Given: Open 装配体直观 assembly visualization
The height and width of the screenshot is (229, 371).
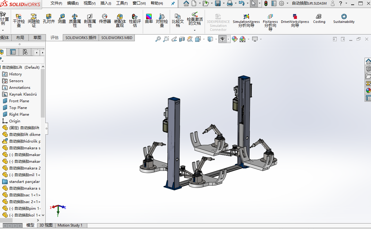Looking at the screenshot, I should (x=120, y=20).
